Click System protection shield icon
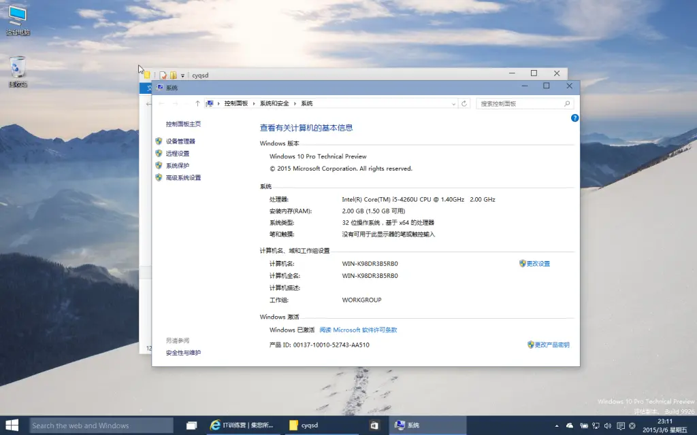Viewport: 697px width, 435px height. tap(159, 165)
